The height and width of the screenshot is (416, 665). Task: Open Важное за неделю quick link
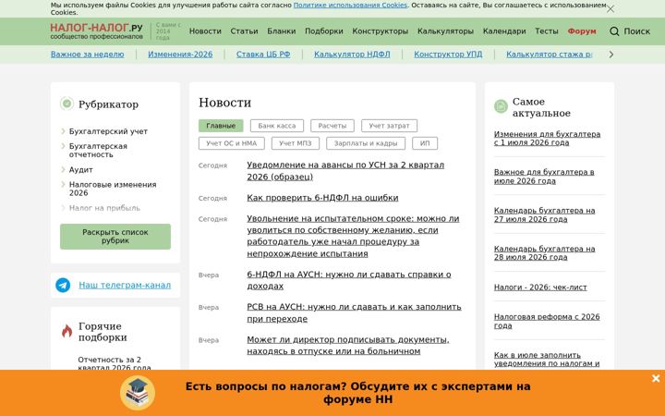(88, 55)
